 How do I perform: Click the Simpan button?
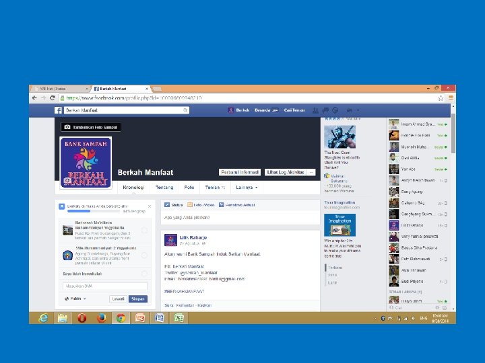(137, 298)
